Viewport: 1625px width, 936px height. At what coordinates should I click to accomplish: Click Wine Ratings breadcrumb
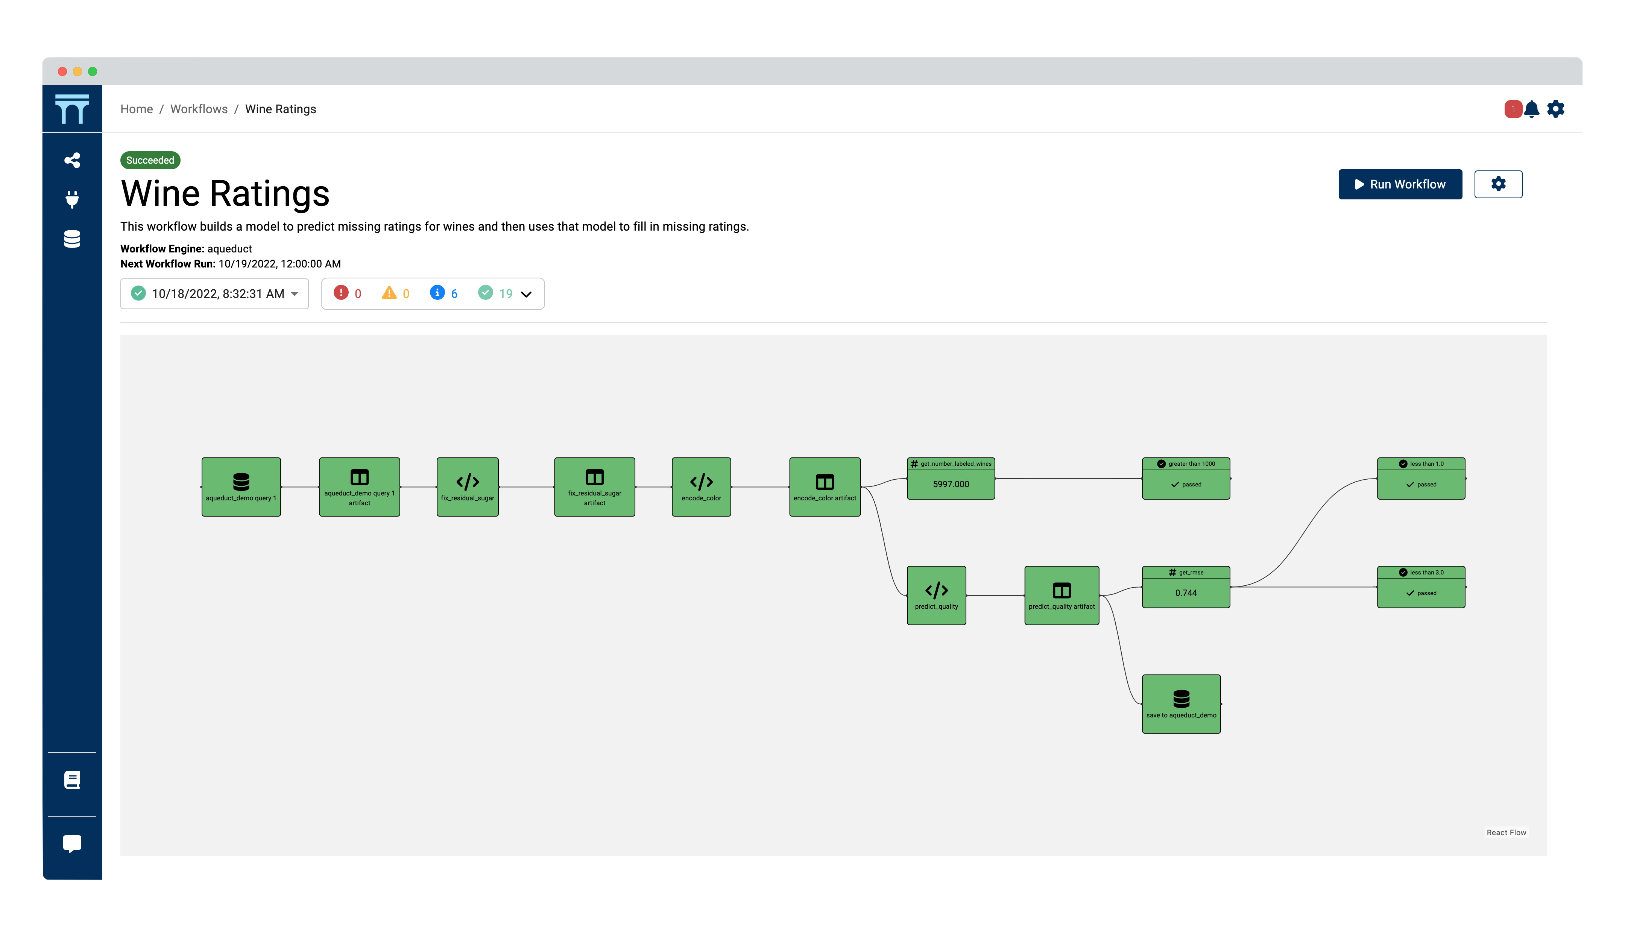click(280, 109)
